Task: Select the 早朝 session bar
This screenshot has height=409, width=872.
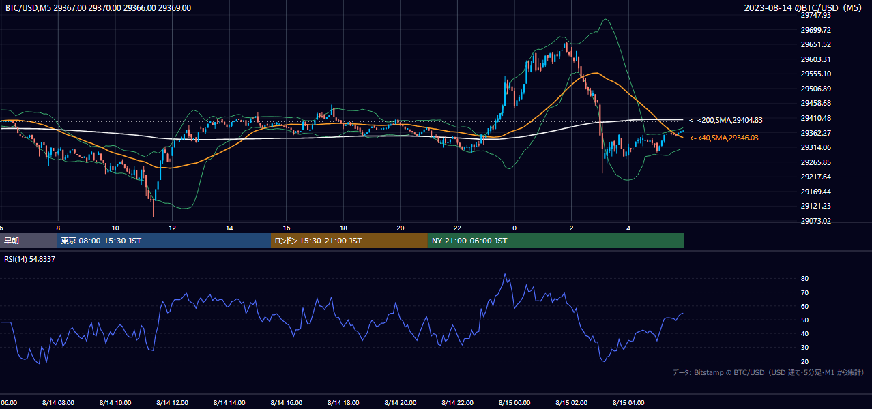Action: coord(28,241)
